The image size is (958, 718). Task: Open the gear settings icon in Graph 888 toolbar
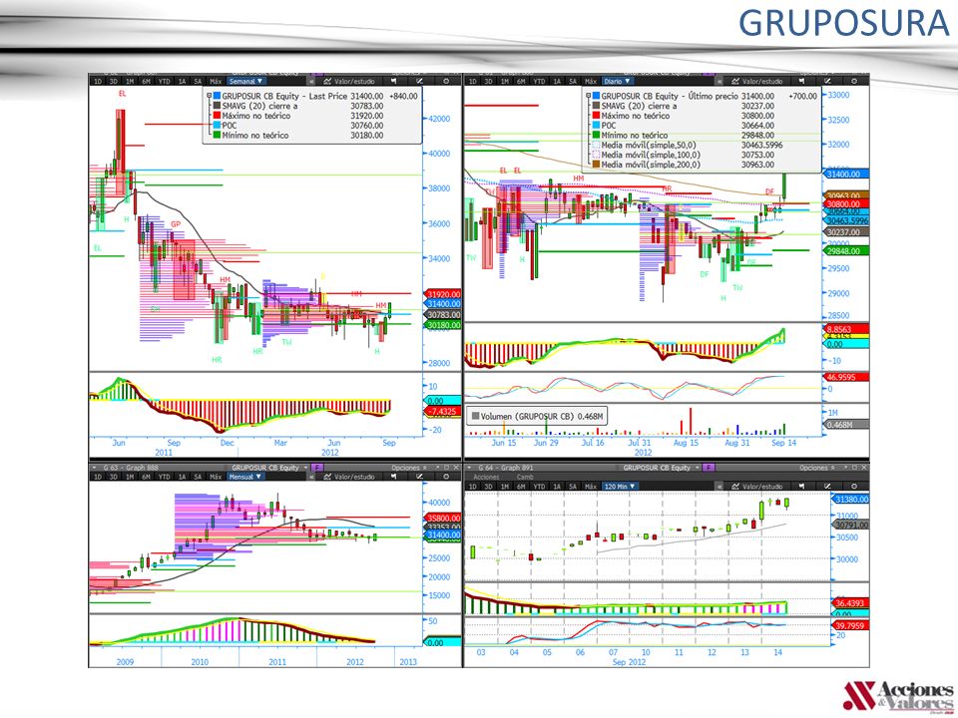446,477
